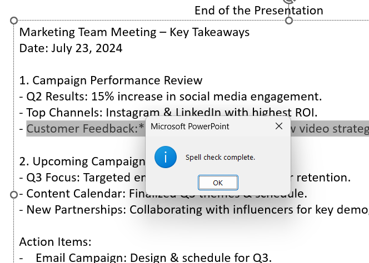The height and width of the screenshot is (263, 369).
Task: Click the "Action Items:" heading
Action: 55,242
